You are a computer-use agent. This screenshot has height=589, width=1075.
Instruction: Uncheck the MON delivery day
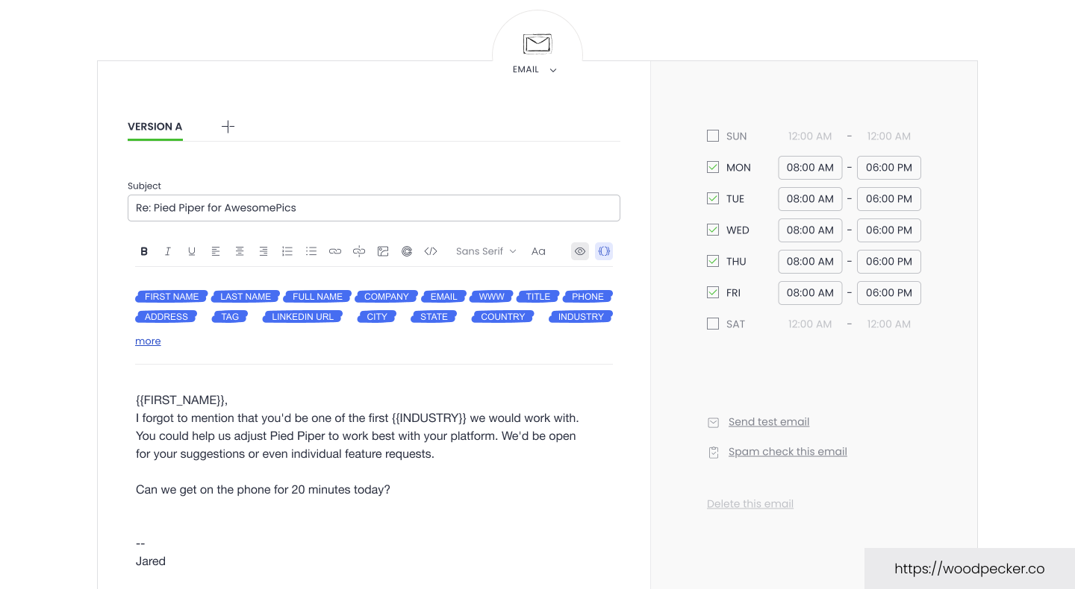[713, 168]
